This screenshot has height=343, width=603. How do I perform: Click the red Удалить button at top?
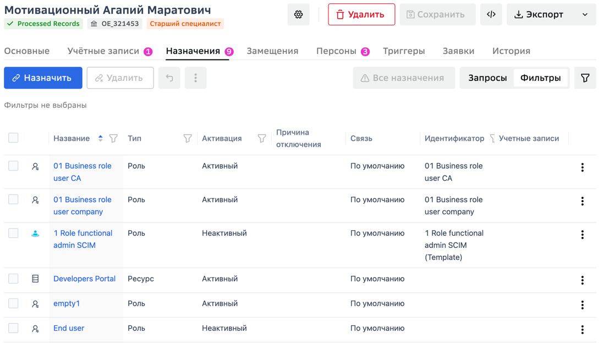[361, 15]
